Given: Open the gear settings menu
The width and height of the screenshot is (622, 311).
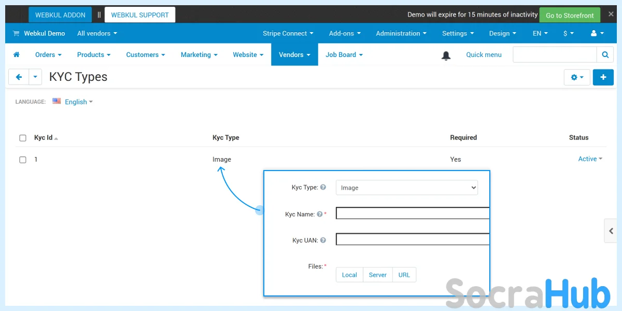Looking at the screenshot, I should [x=577, y=77].
